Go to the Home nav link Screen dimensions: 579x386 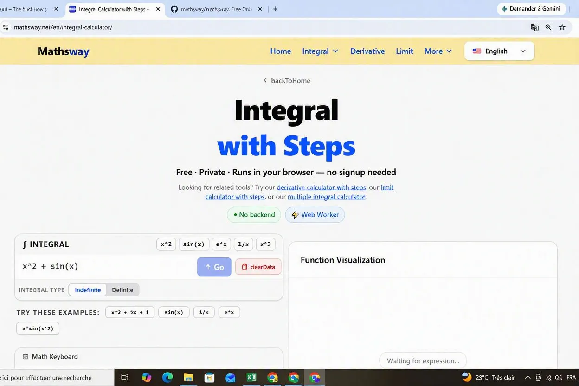pos(280,51)
